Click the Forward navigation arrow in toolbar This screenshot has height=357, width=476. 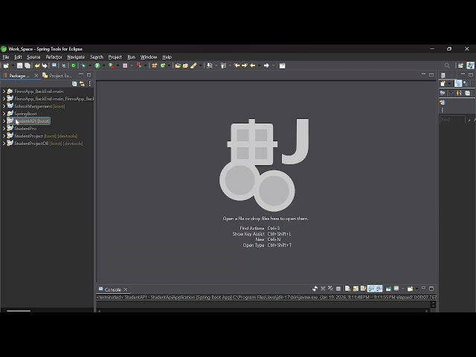coord(266,65)
